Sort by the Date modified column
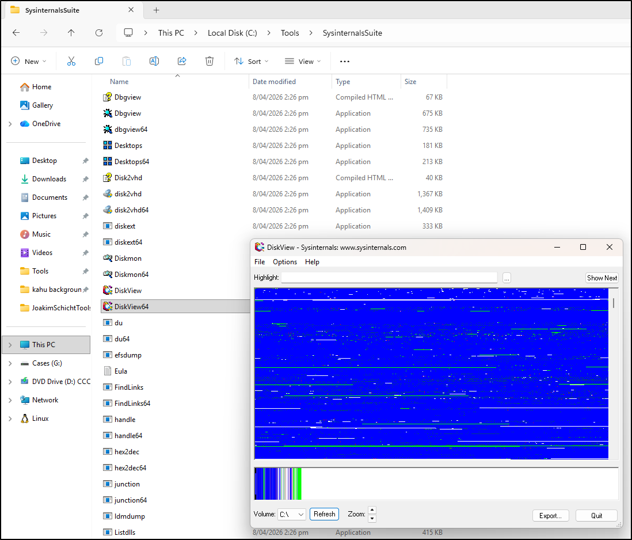 tap(274, 81)
